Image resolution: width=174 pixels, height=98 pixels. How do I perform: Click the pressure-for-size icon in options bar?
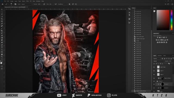[x=73, y=4]
